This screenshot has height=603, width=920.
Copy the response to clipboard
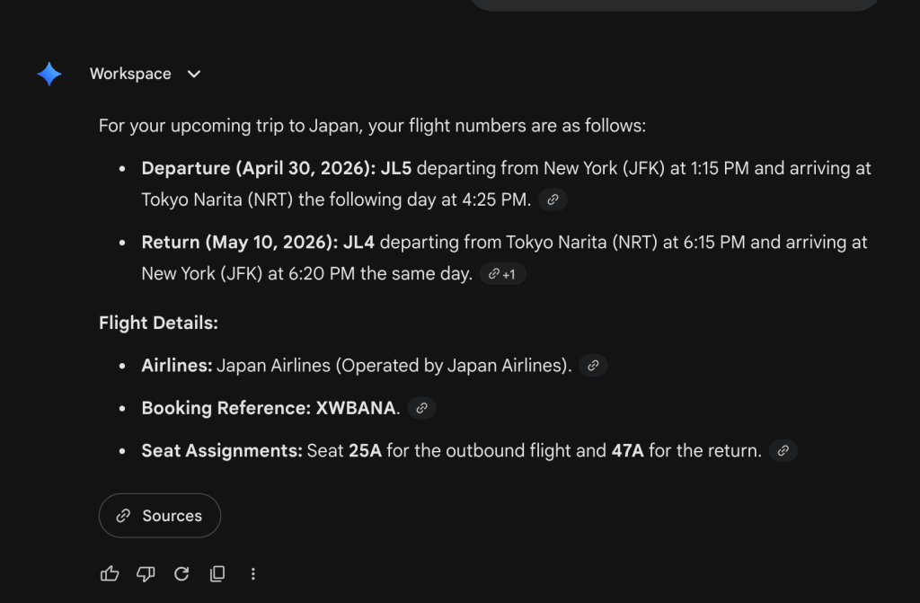pos(217,573)
